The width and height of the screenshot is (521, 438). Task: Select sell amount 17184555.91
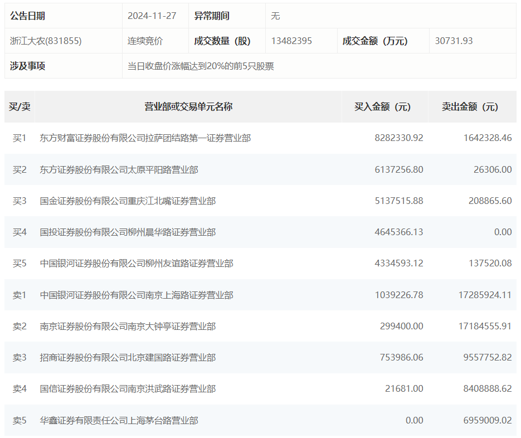(485, 326)
